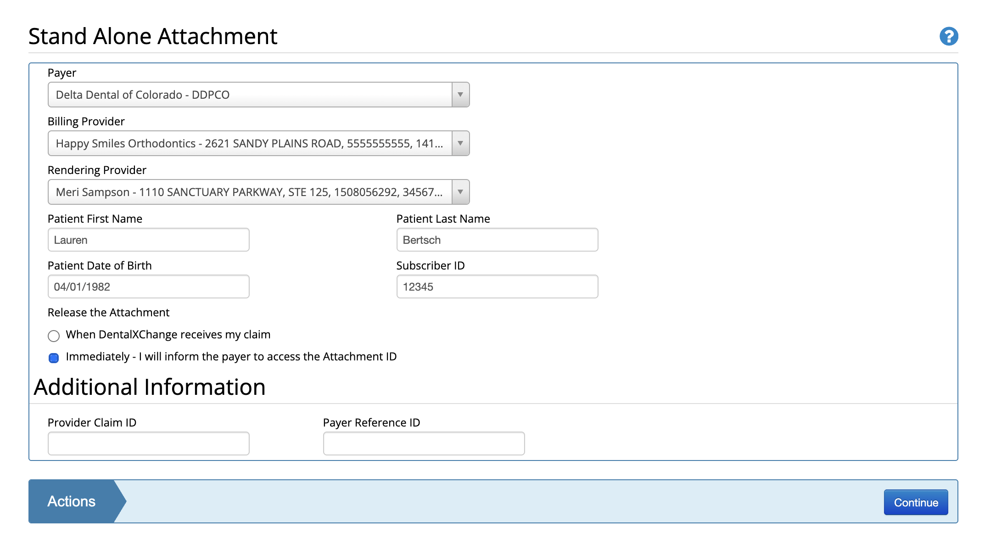Click the Subscriber ID input field

coord(497,286)
